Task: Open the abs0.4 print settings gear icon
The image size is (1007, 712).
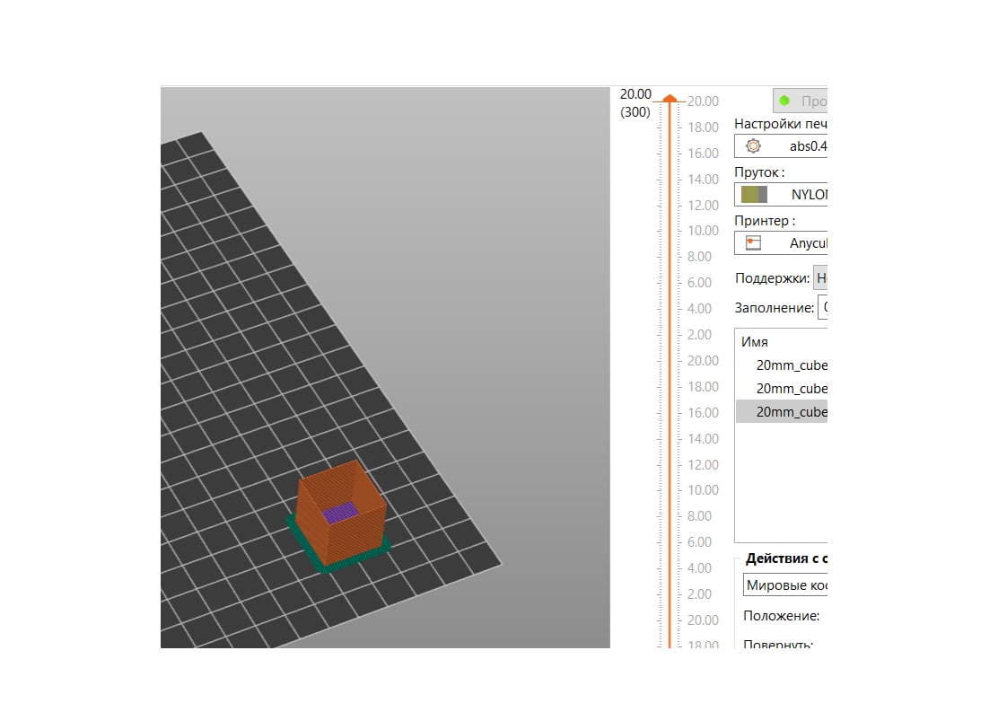Action: click(753, 145)
